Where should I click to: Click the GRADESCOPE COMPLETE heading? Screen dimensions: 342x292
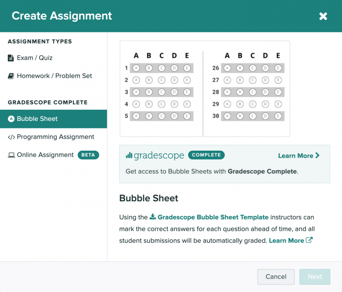pos(48,102)
